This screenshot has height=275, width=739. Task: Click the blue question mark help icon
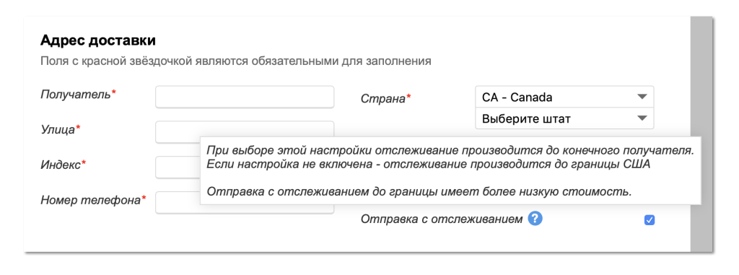(x=535, y=219)
